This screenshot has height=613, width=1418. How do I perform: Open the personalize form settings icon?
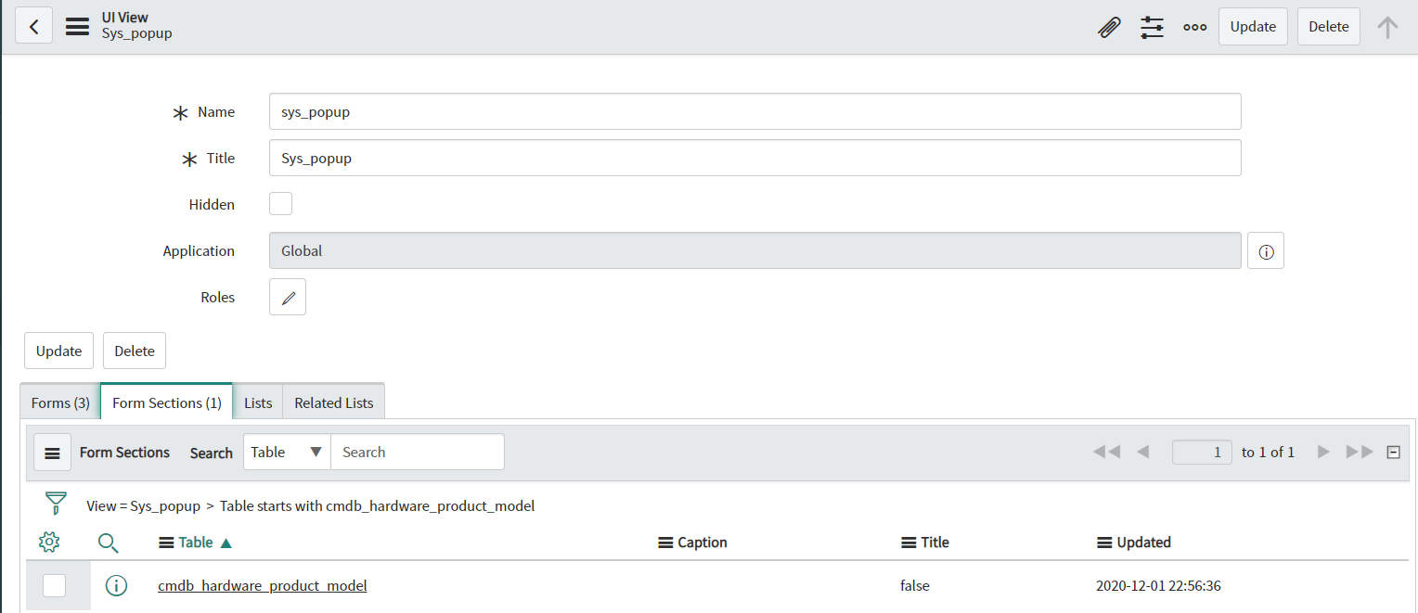coord(1152,27)
